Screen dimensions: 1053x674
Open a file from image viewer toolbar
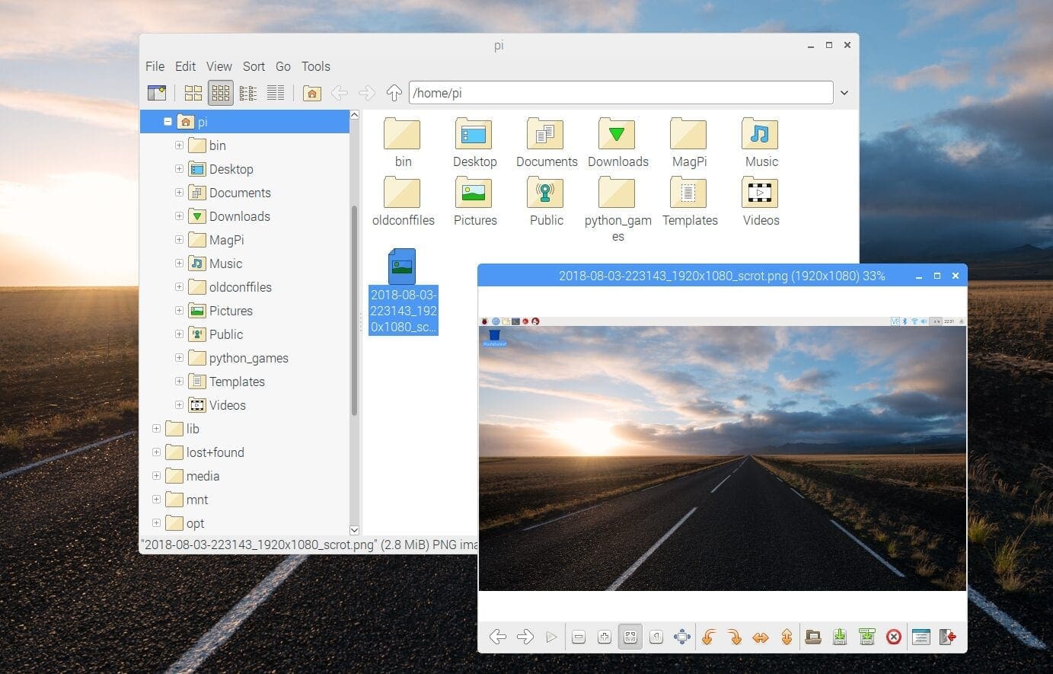[813, 637]
